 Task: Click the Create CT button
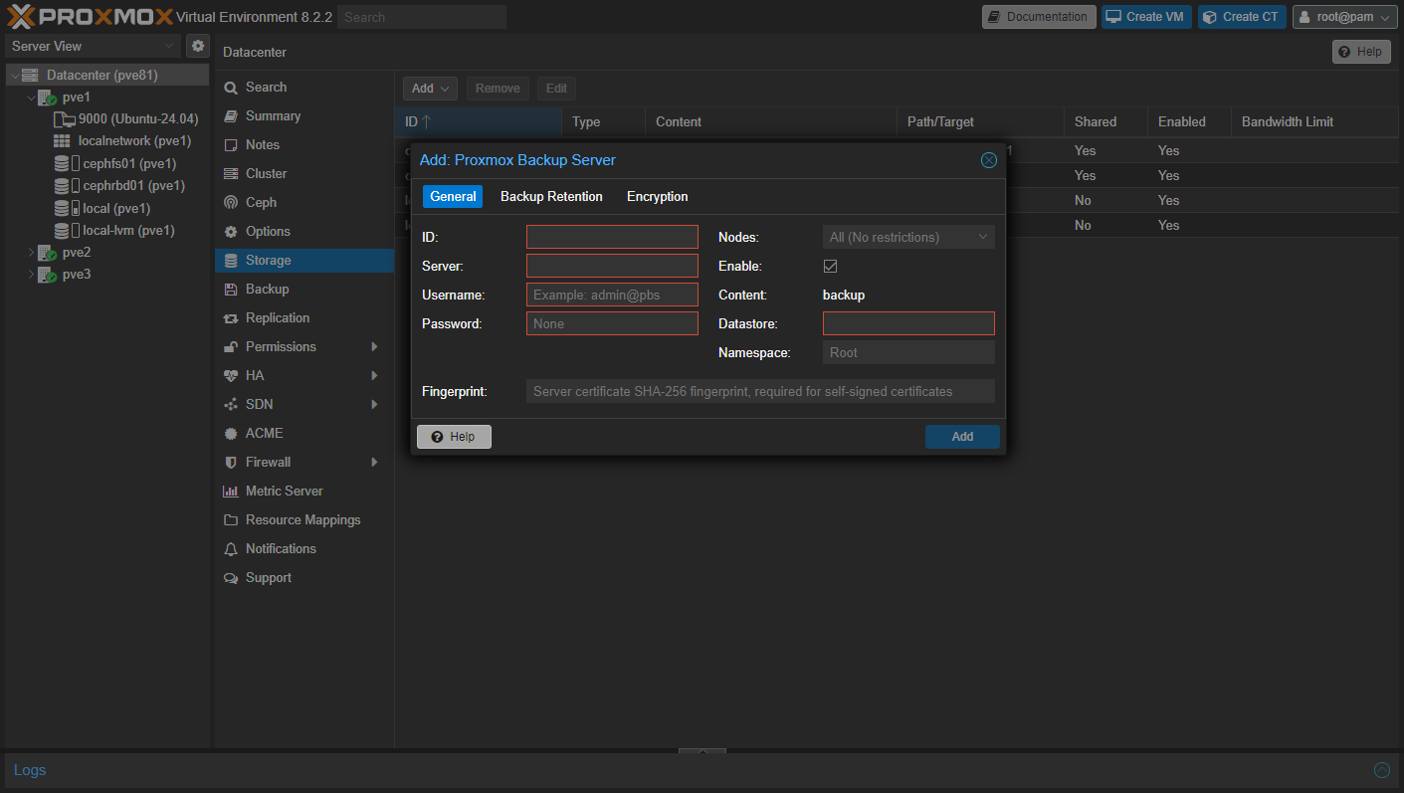[1242, 17]
